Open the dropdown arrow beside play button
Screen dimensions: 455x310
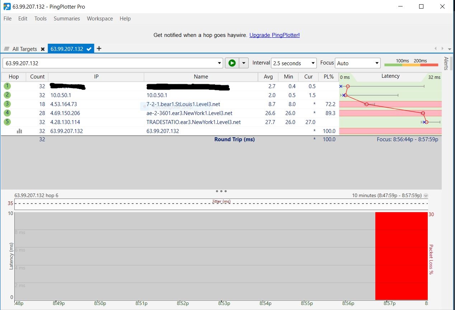pyautogui.click(x=244, y=63)
